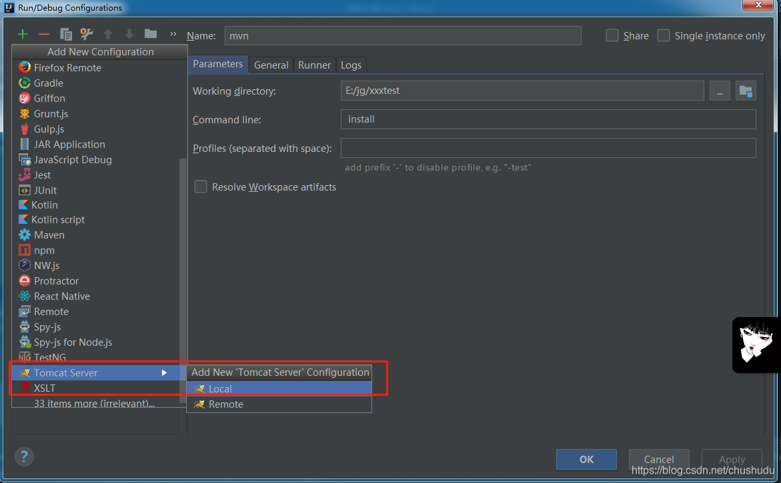Click the Copy Configuration icon
Viewport: 781px width, 483px height.
[x=66, y=34]
